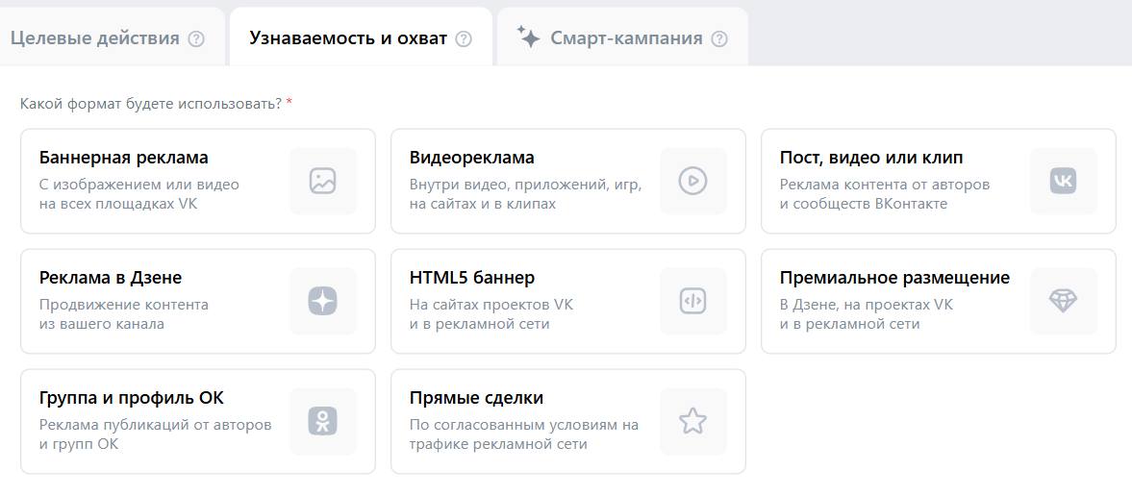Viewport: 1132px width, 496px height.
Task: Click the play icon on Видеореклама card
Action: coord(693,181)
